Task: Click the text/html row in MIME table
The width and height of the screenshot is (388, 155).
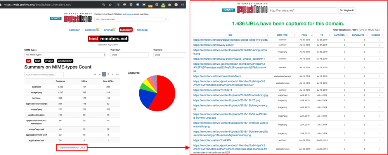Action: (72, 87)
